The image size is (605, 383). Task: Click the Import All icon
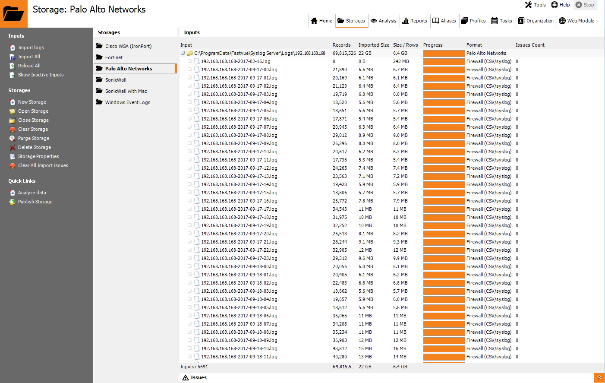point(13,57)
